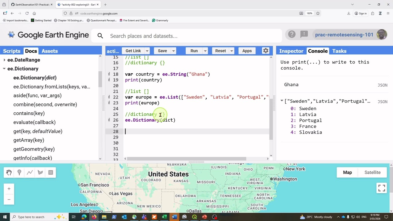Open the Apps button
Screen dimensions: 393x221
[247, 51]
